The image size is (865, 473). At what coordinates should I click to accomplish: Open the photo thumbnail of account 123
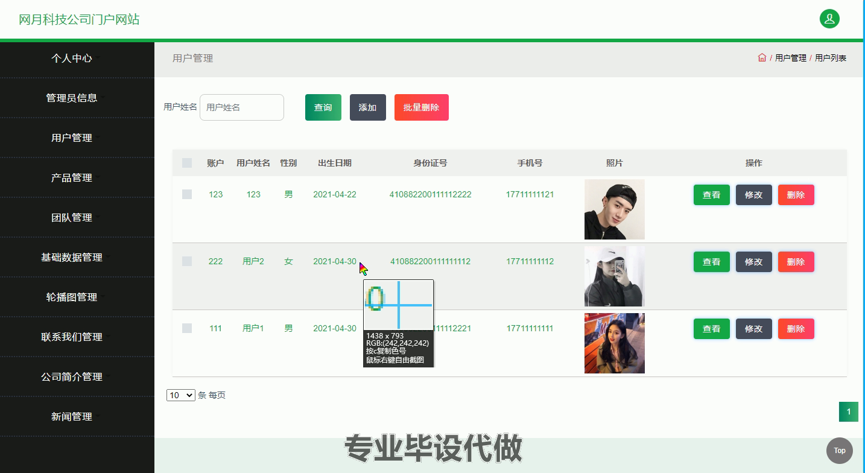[x=615, y=209]
